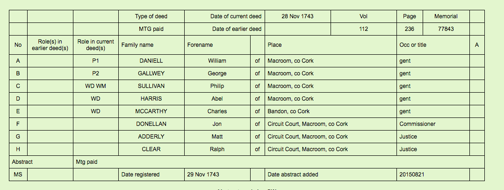Click volume number 112
This screenshot has width=504, height=190.
363,29
